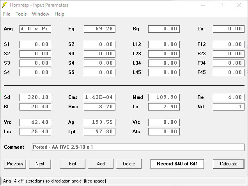Click the Record 640 of 641 box
The height and width of the screenshot is (186, 248).
[x=177, y=164]
